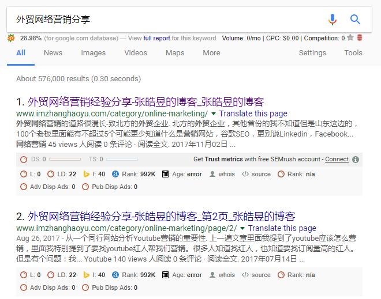This screenshot has height=299, width=381.
Task: Switch to the News tab
Action: point(53,52)
